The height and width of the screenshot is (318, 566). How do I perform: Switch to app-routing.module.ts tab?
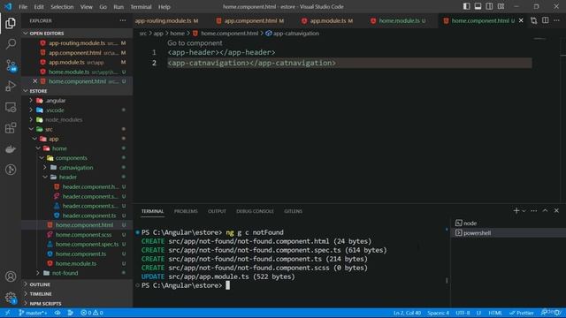pos(167,20)
